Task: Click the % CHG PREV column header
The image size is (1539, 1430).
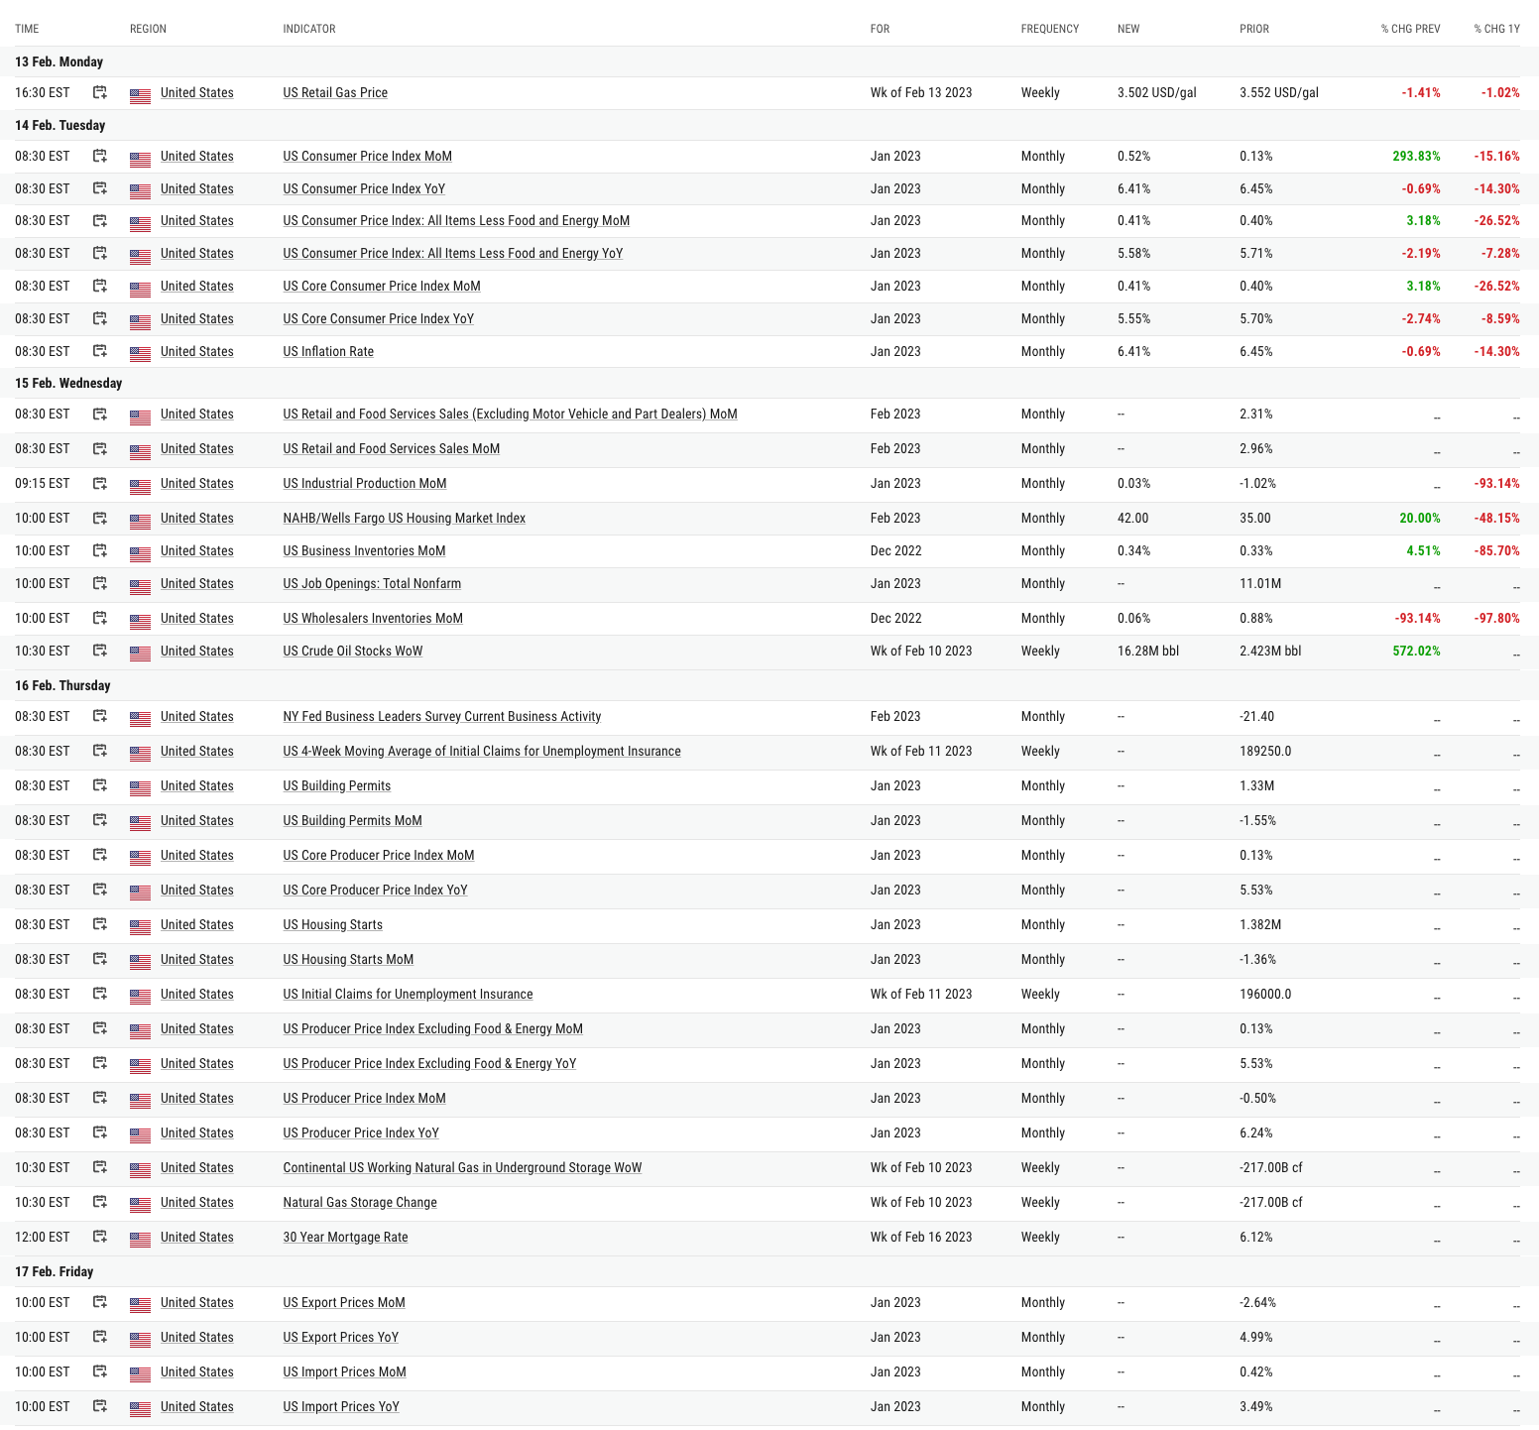Action: click(x=1410, y=29)
